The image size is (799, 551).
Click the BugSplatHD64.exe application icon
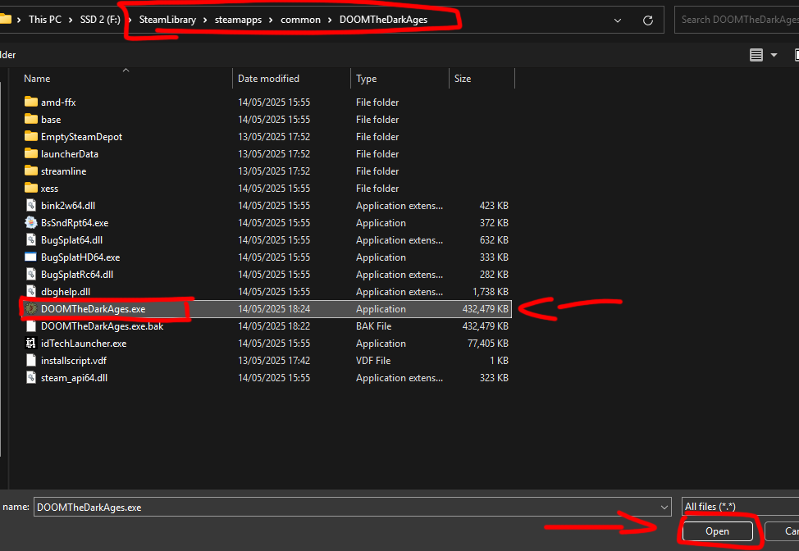[x=31, y=257]
